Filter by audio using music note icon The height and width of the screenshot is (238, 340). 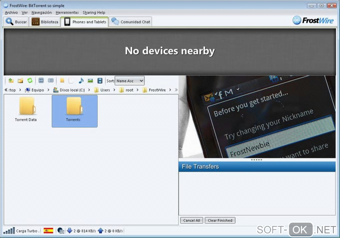pyautogui.click(x=81, y=80)
